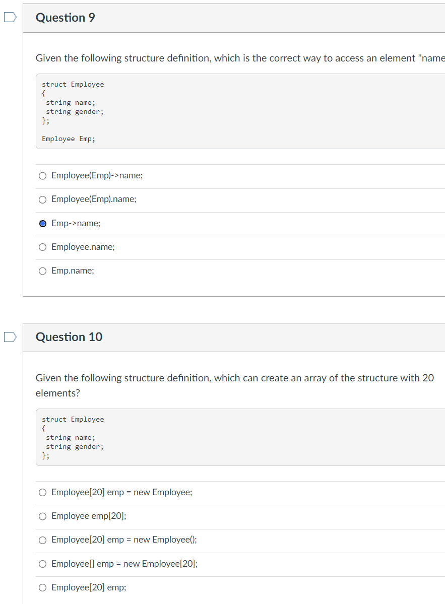Image resolution: width=445 pixels, height=604 pixels.
Task: Select answer option "Employee(Emp).name;"
Action: (x=42, y=199)
